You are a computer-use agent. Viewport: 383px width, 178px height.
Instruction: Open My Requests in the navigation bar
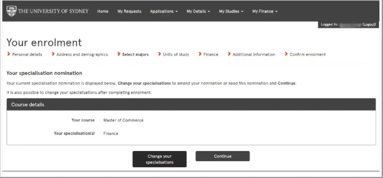pyautogui.click(x=129, y=11)
